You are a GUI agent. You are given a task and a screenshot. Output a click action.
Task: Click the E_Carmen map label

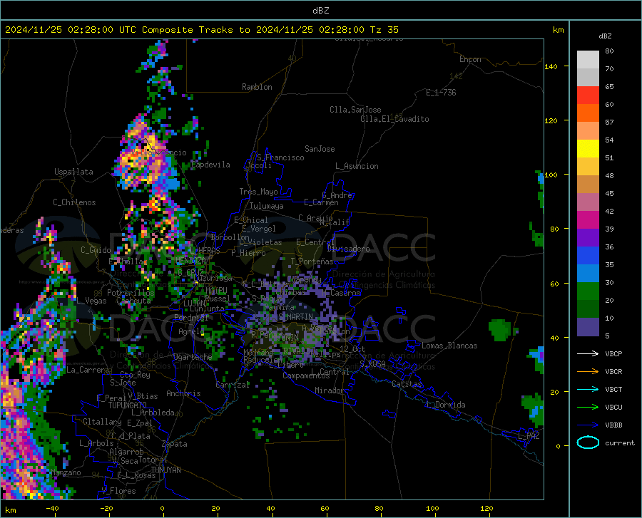point(321,202)
